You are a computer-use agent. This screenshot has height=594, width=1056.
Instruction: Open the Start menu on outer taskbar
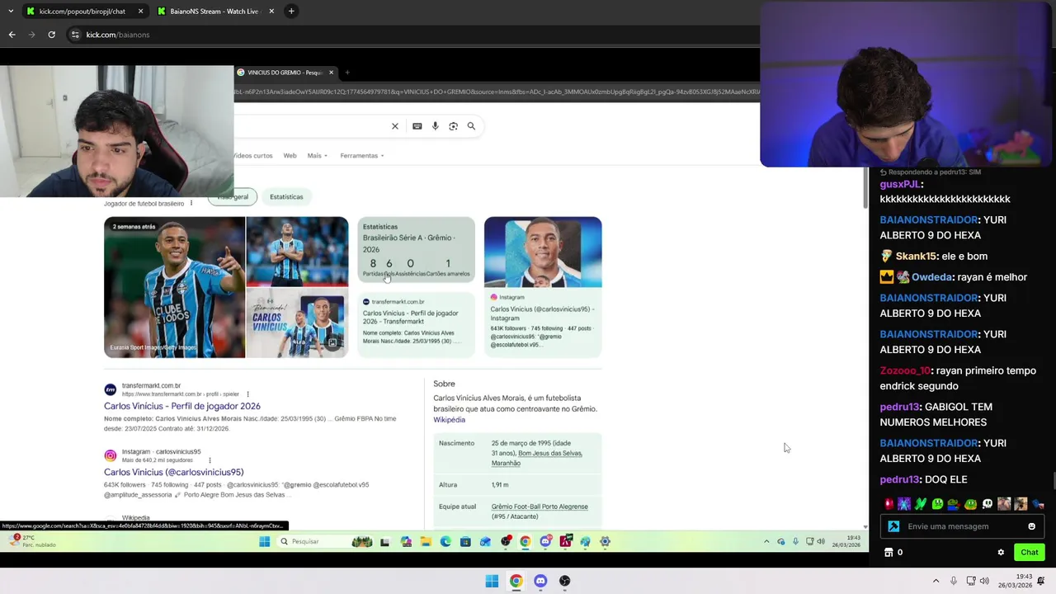click(492, 581)
